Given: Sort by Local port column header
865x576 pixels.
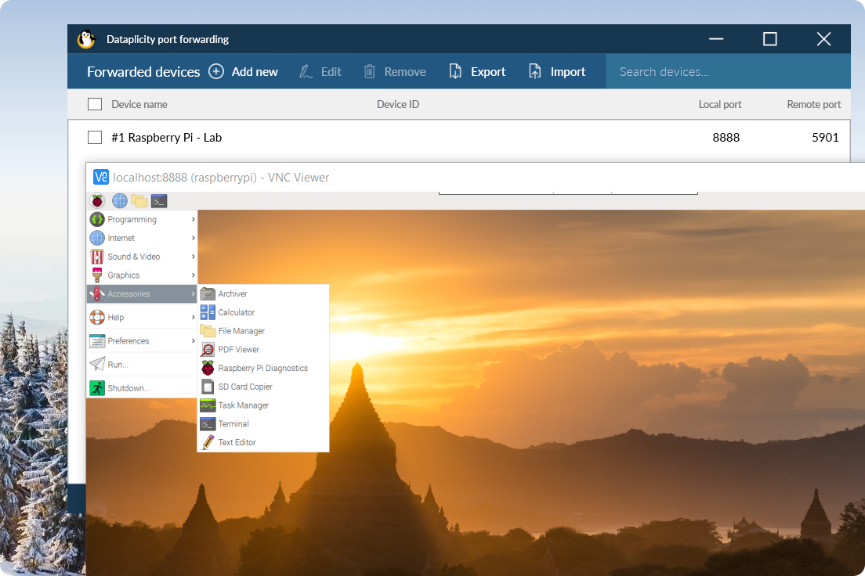Looking at the screenshot, I should pos(720,104).
